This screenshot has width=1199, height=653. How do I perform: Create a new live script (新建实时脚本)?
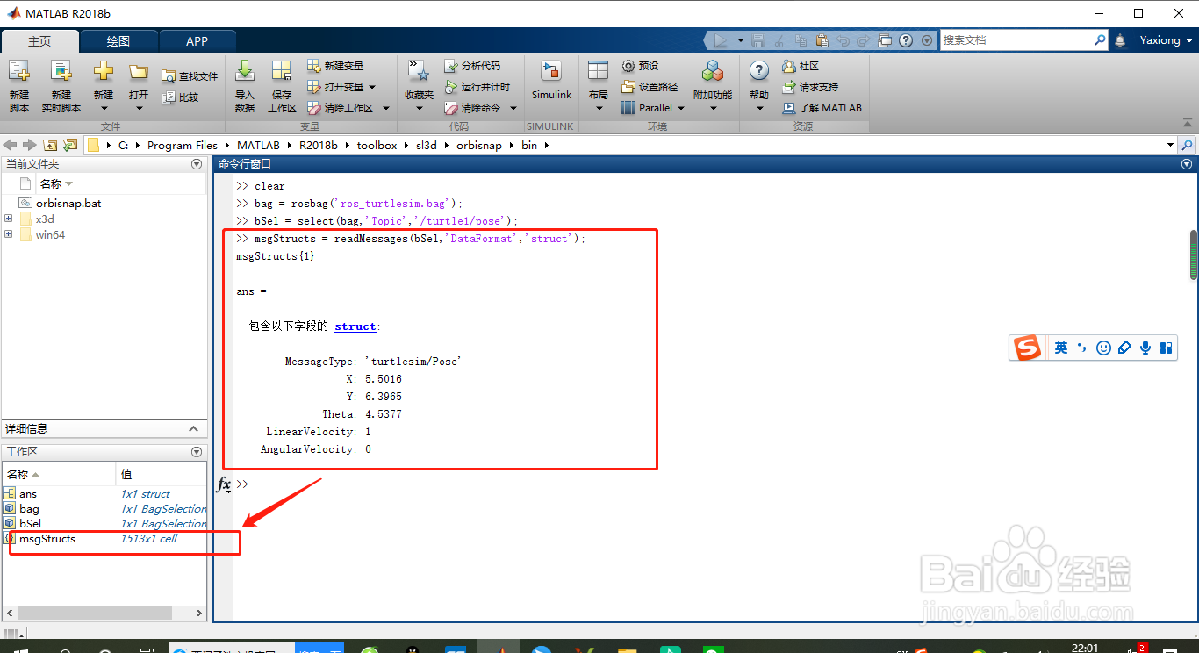61,86
